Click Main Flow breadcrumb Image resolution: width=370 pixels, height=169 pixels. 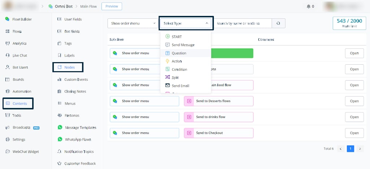(89, 6)
